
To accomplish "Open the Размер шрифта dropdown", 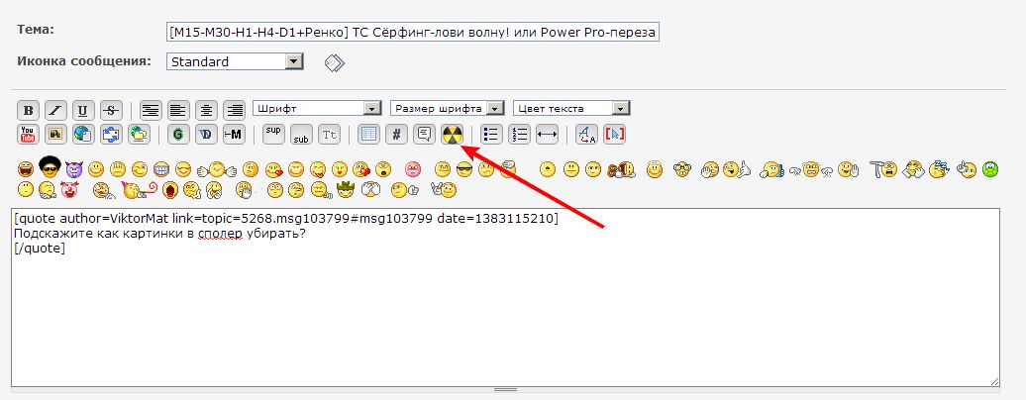I will tap(448, 109).
